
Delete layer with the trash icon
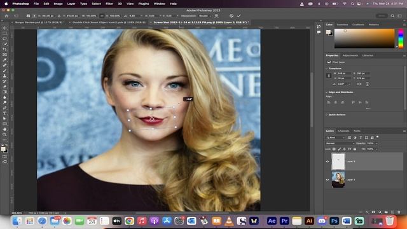[x=399, y=212]
